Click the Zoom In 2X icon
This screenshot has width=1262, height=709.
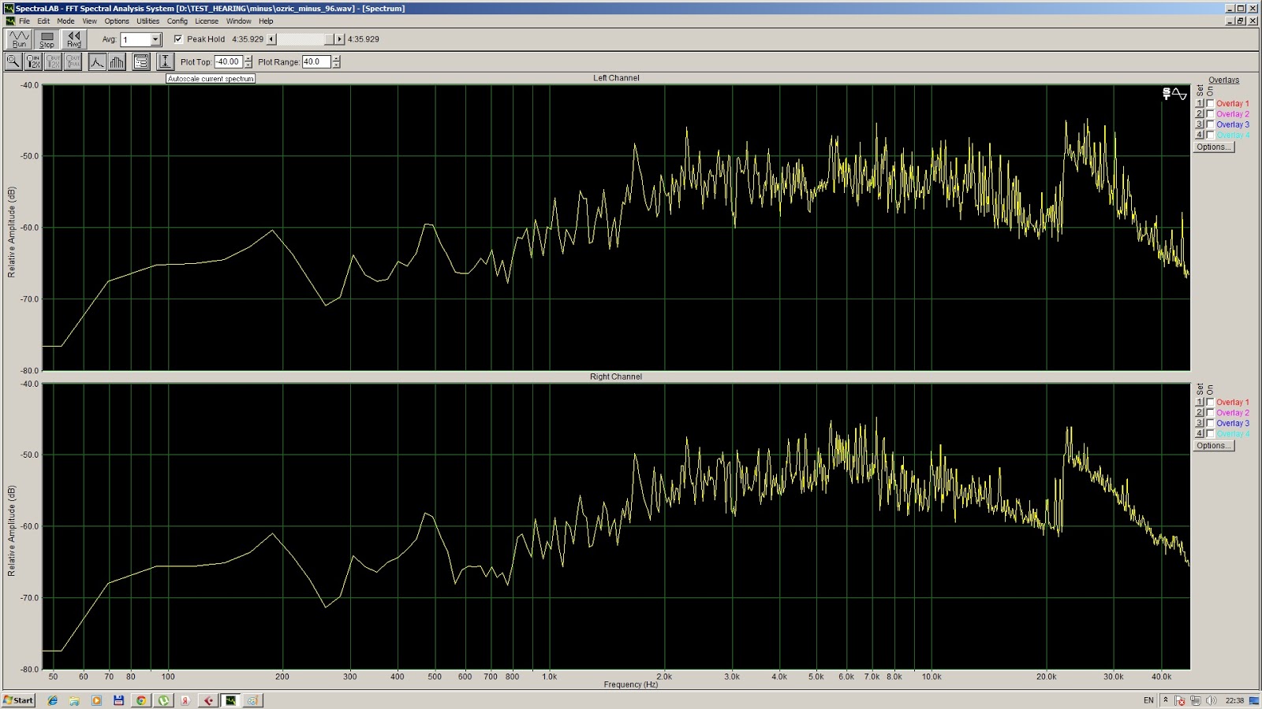coord(33,61)
